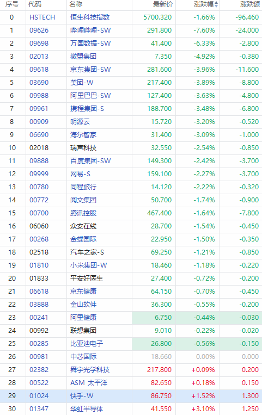Select the highlighted 快手-W row
The image size is (262, 415).
coord(131,396)
